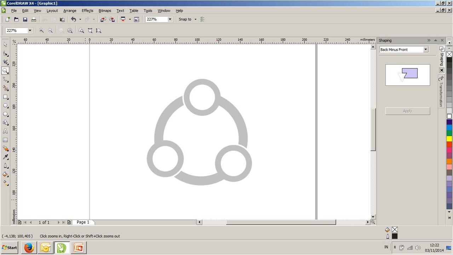
Task: Choose the Rectangle tool
Action: click(5, 97)
